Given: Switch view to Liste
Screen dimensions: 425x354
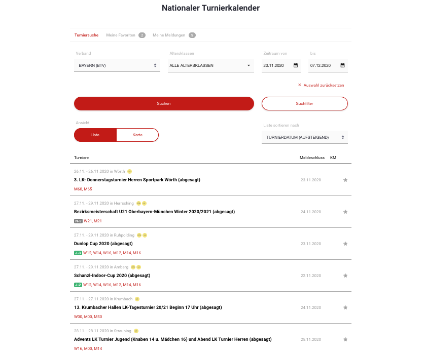Looking at the screenshot, I should pyautogui.click(x=95, y=135).
